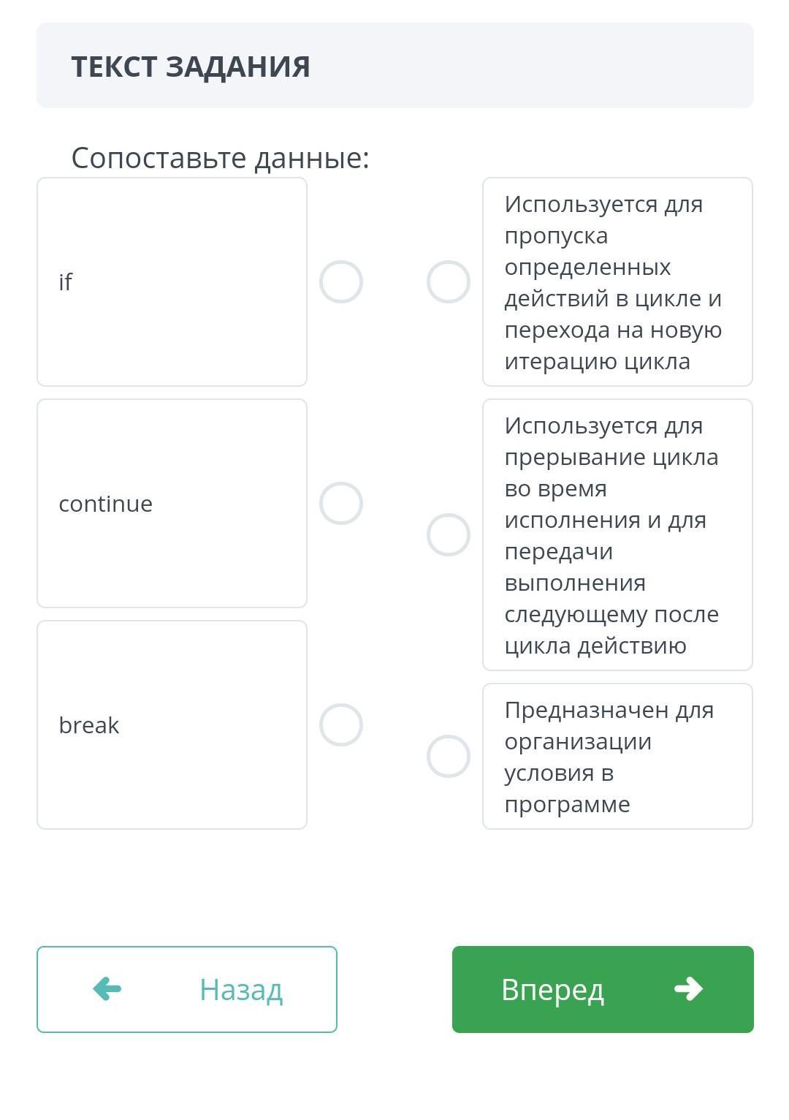The image size is (789, 1120).
Task: Select radio beside 'прерывание цикла' description
Action: (x=448, y=534)
